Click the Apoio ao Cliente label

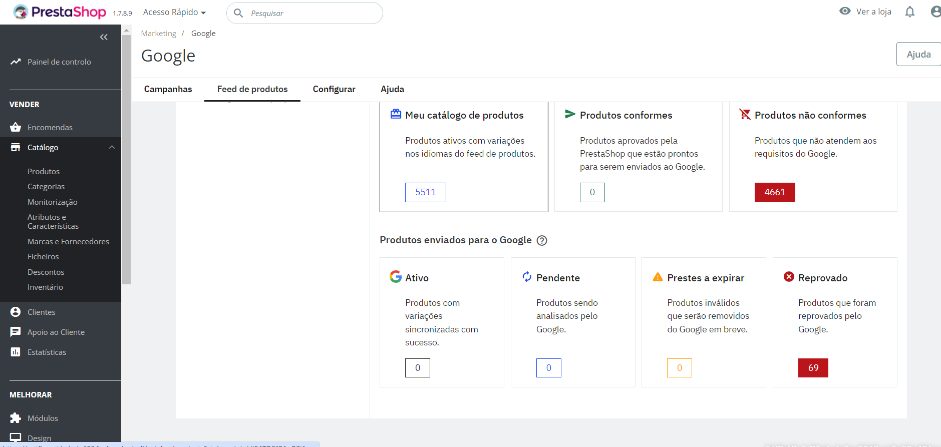coord(56,332)
